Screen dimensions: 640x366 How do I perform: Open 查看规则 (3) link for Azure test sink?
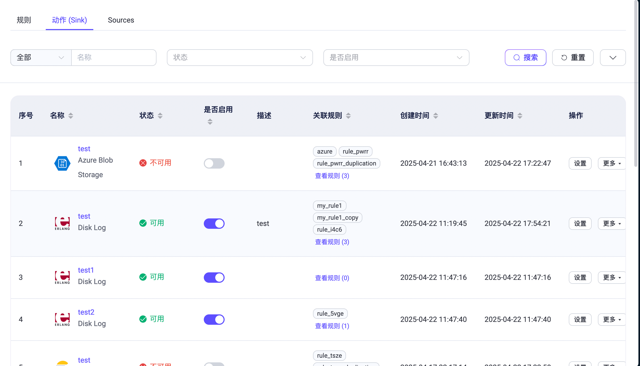(x=332, y=176)
